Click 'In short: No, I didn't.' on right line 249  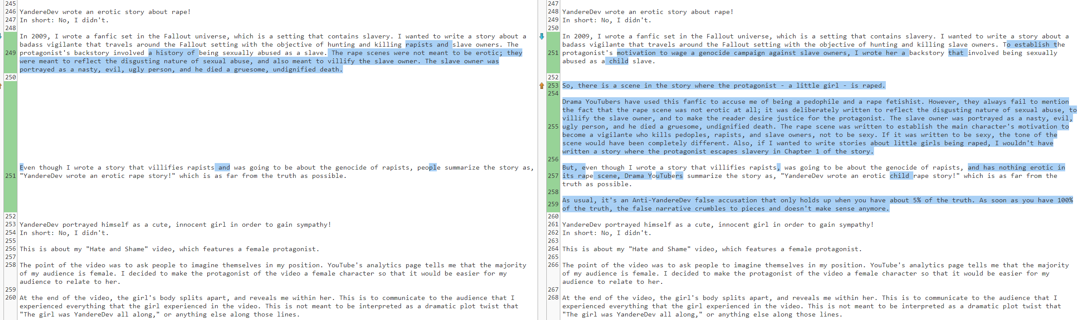coord(607,20)
